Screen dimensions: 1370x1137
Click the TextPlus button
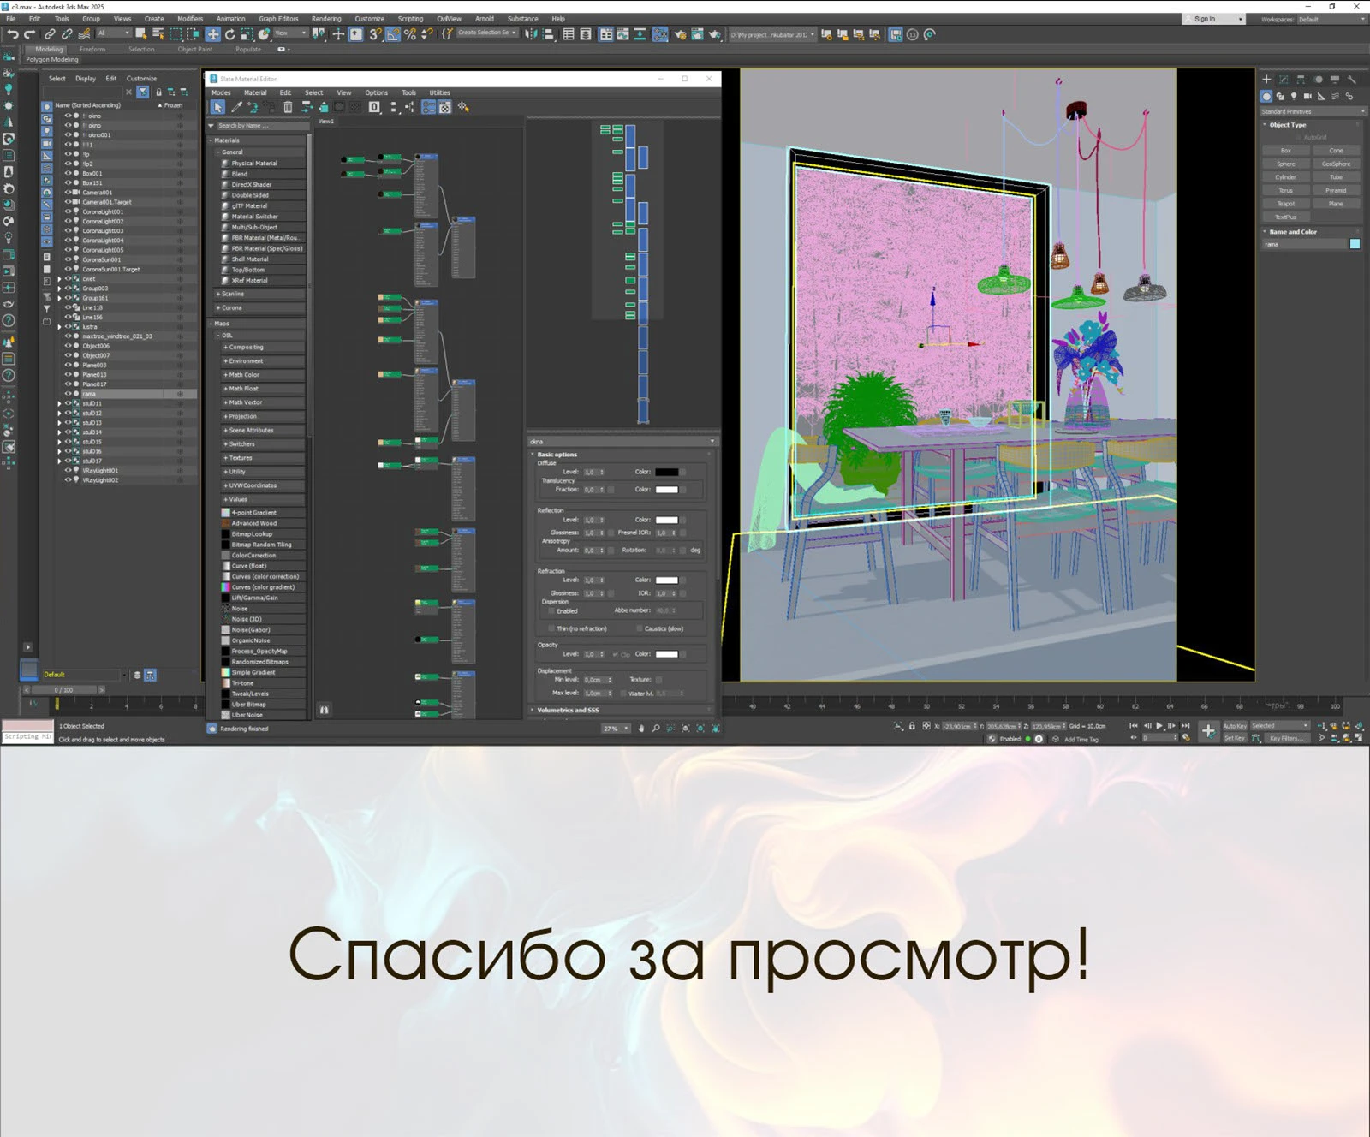(x=1285, y=217)
